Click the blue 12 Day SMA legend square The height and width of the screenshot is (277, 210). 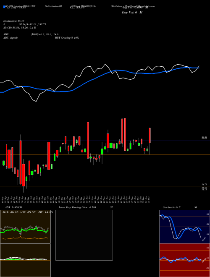click(4, 7)
